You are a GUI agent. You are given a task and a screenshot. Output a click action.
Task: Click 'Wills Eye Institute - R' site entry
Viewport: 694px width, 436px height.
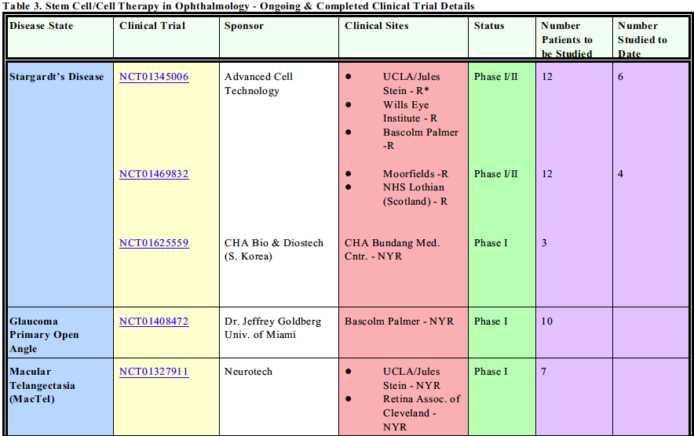tap(411, 111)
